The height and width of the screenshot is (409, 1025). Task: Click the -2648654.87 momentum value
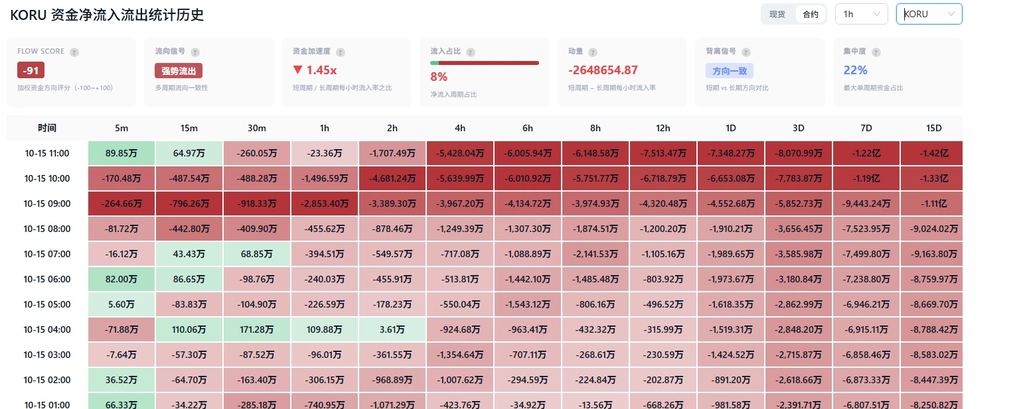pos(603,70)
